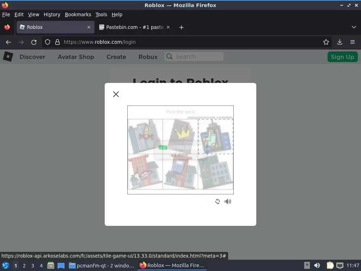Select the tile with the car and red building
This screenshot has width=361, height=271.
point(145,172)
